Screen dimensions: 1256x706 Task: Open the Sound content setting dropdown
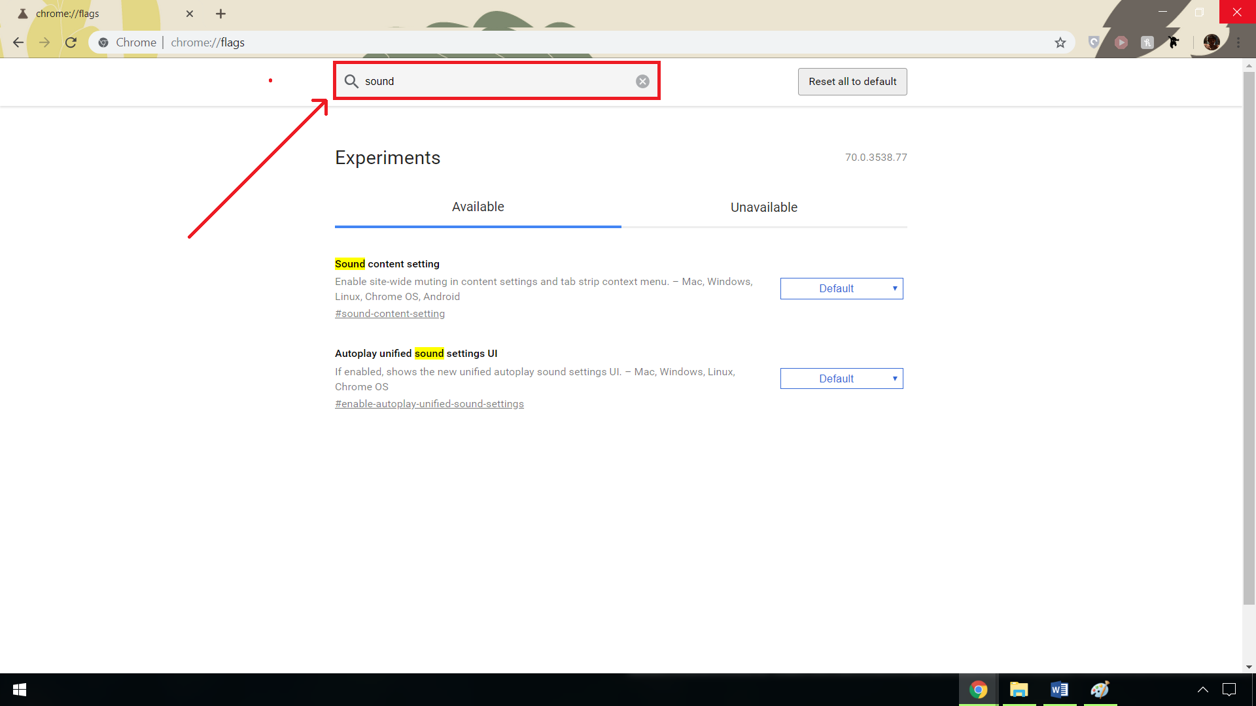point(841,288)
